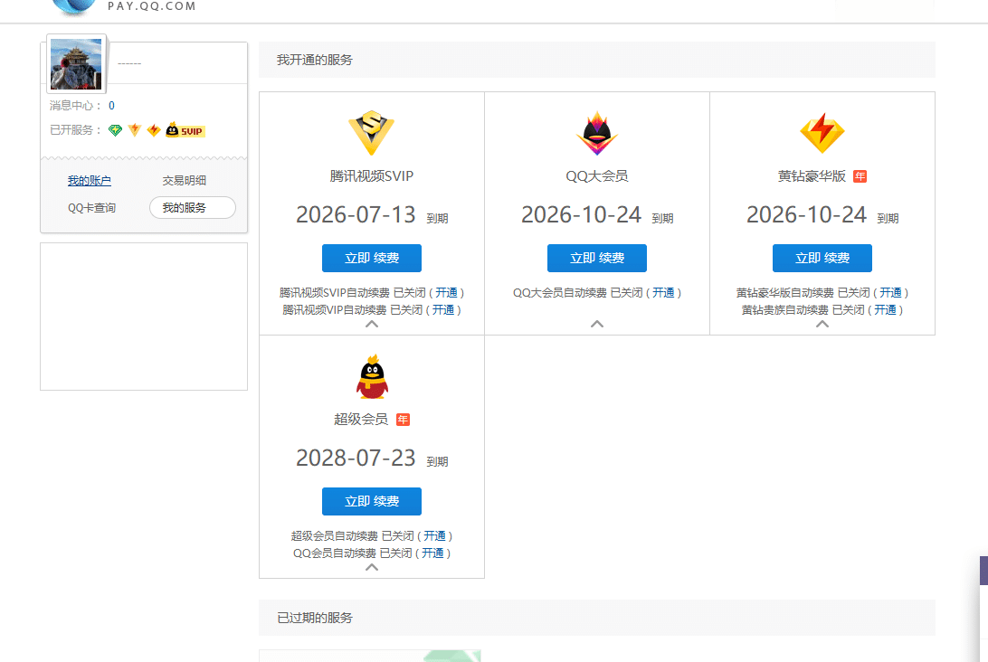988x662 pixels.
Task: Collapse the 超级会员 card chevron
Action: click(372, 567)
